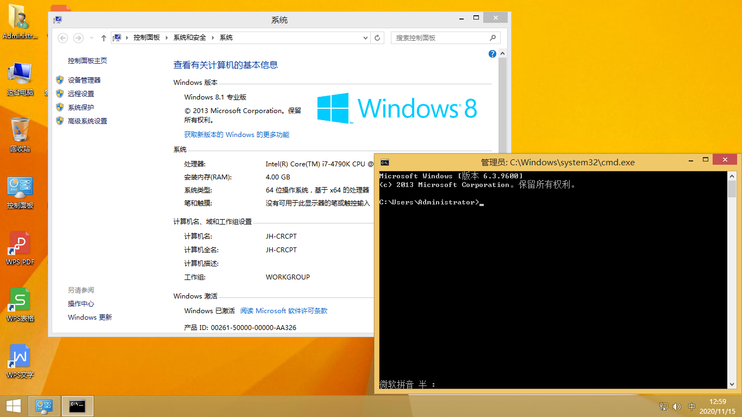Open the Administrator folder desktop icon
The height and width of the screenshot is (417, 742).
(20, 22)
